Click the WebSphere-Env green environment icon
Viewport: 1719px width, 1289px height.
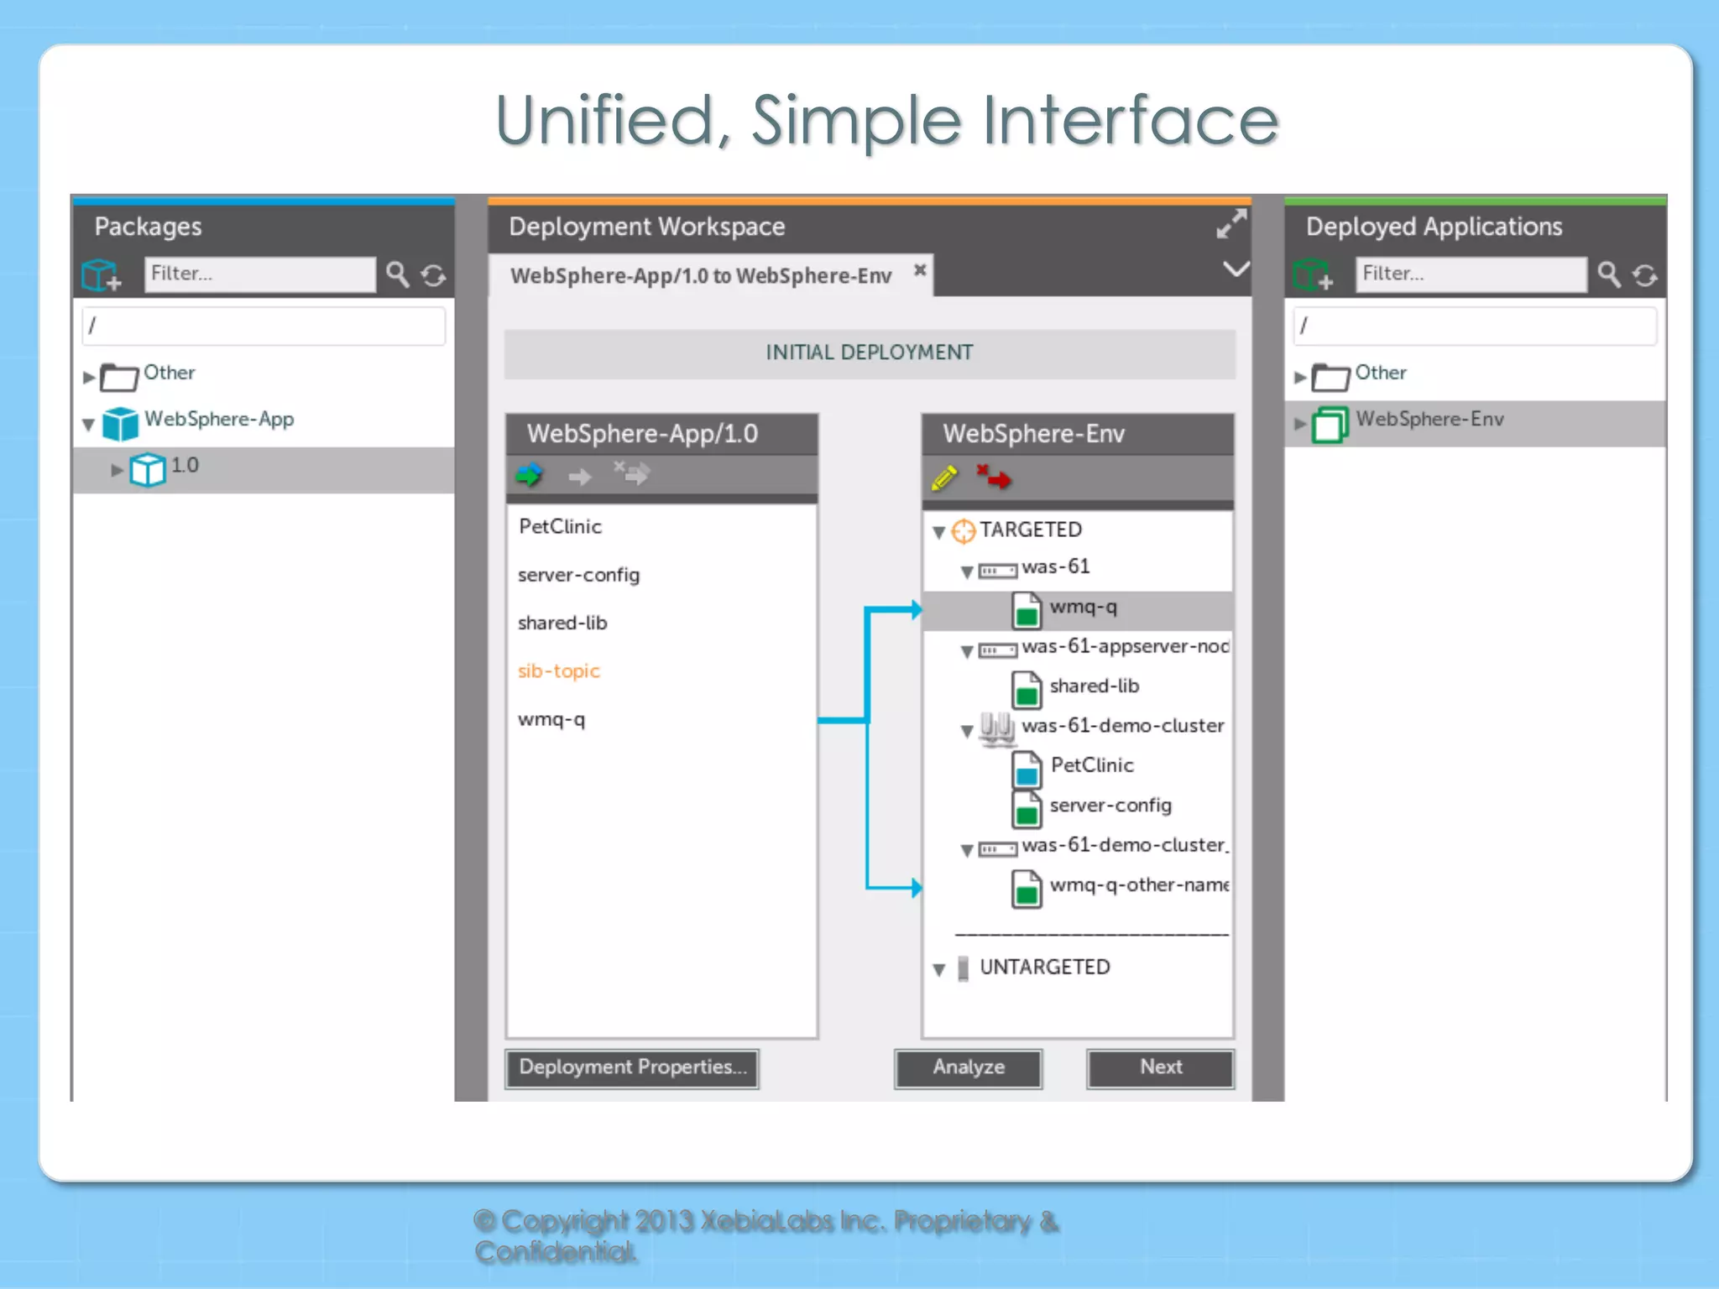[1330, 424]
